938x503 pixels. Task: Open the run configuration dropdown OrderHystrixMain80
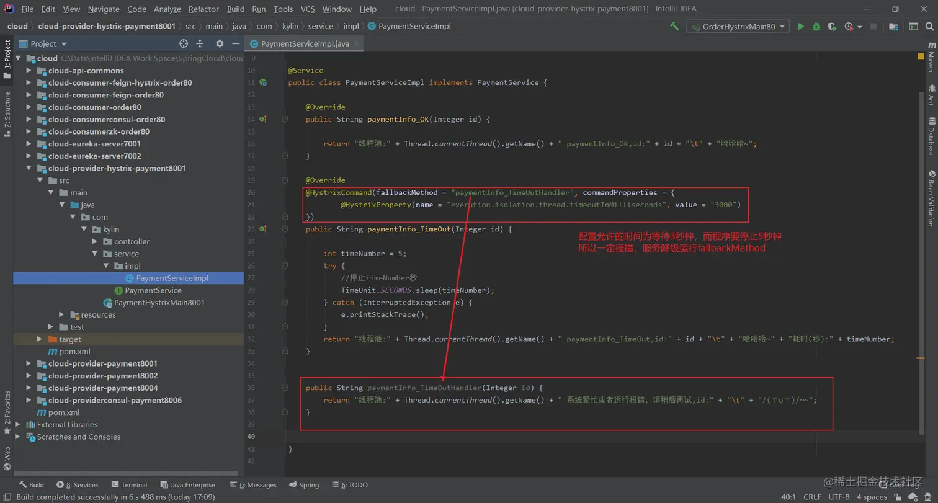tap(738, 27)
